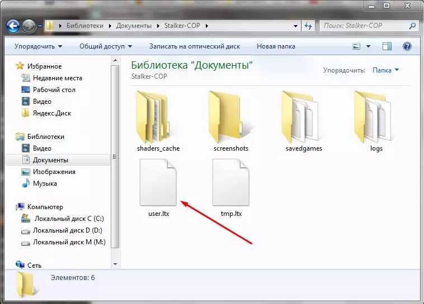Image resolution: width=424 pixels, height=304 pixels.
Task: Select Избранное in the navigation pane
Action: [44, 66]
